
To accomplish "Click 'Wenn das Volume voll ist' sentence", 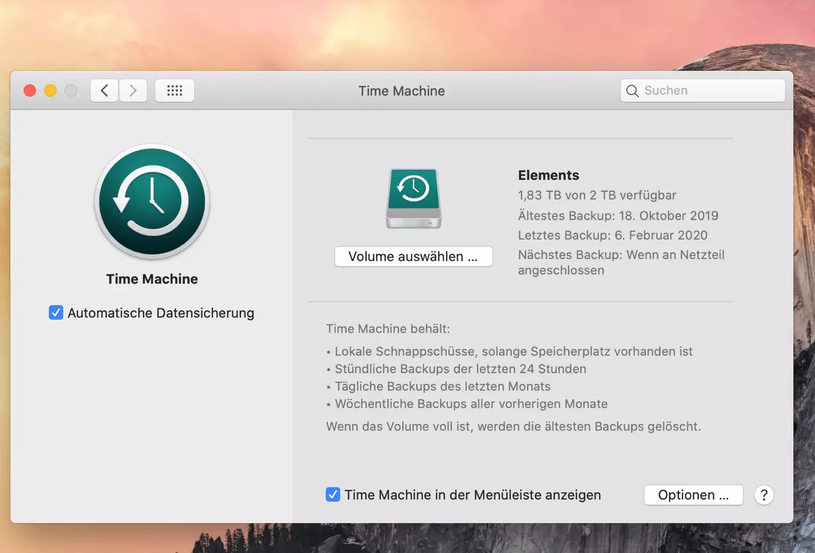I will coord(514,426).
